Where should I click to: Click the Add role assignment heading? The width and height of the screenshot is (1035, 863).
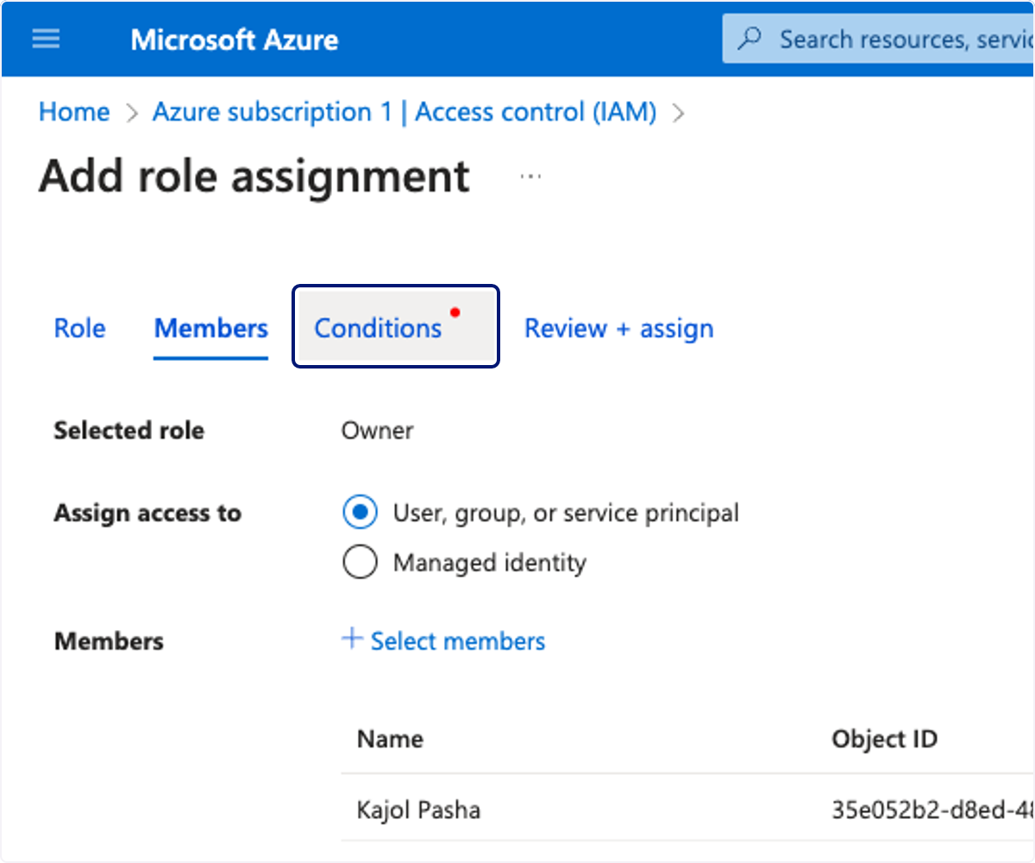[254, 176]
